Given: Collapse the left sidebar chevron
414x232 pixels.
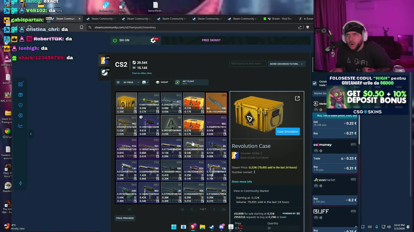Looking at the screenshot, I should [x=31, y=134].
